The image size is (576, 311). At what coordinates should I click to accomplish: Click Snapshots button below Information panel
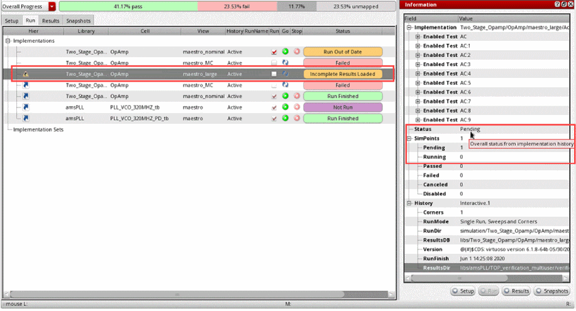coord(551,291)
